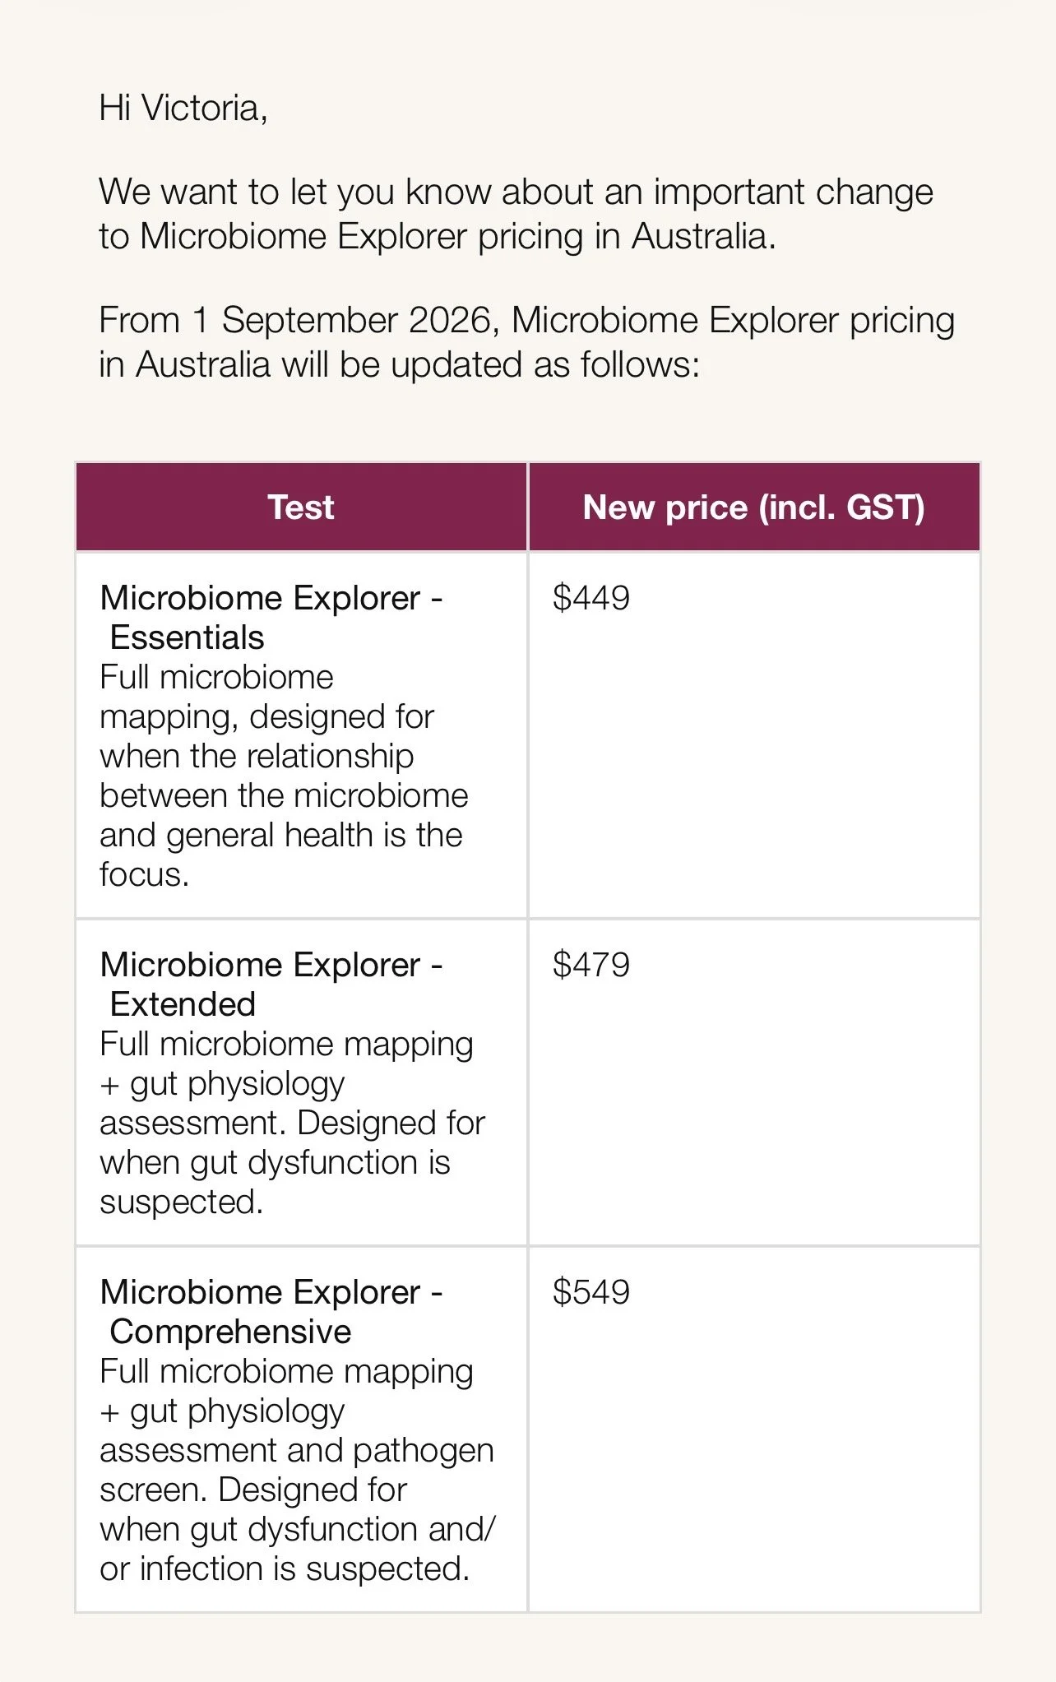Click the 'important change' intro paragraph
Image resolution: width=1056 pixels, height=1682 pixels.
(516, 214)
